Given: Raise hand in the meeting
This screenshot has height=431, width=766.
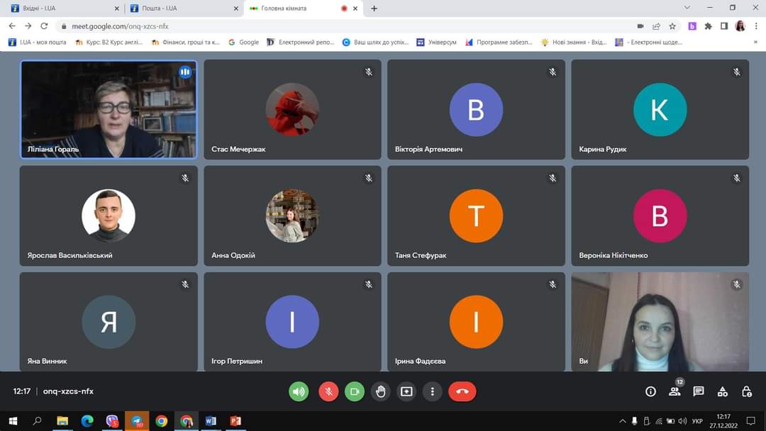Looking at the screenshot, I should pyautogui.click(x=381, y=391).
